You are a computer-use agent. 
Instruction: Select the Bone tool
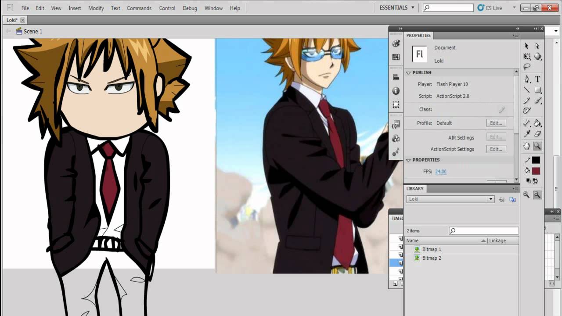[527, 123]
